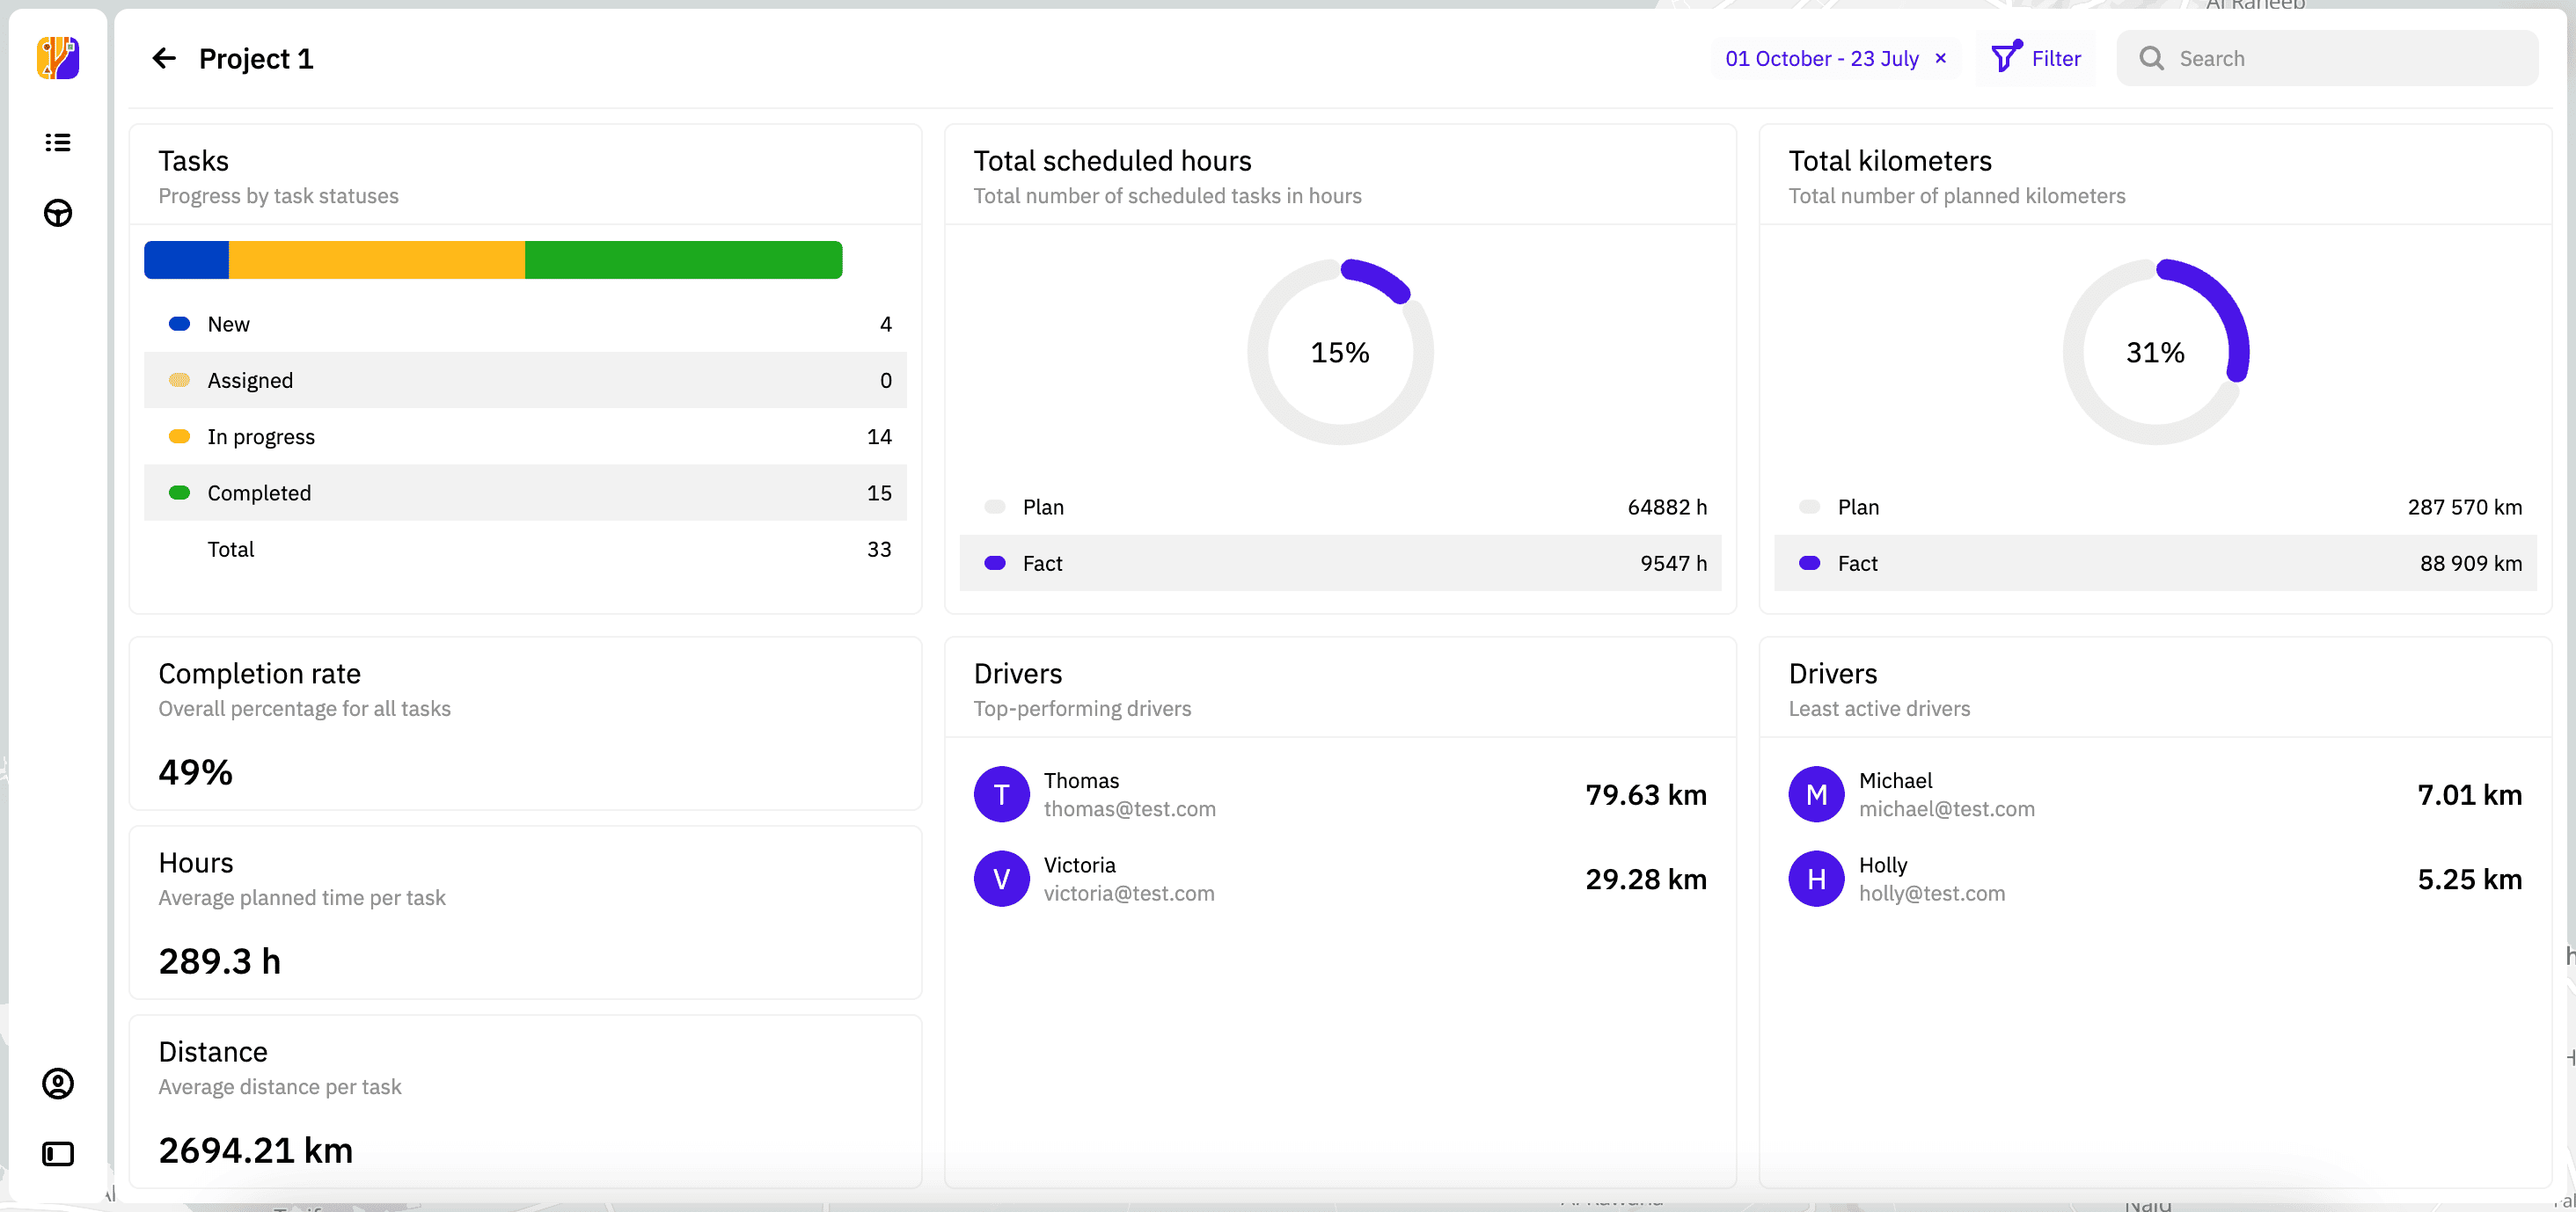Select the task list icon in sidebar
This screenshot has height=1212, width=2576.
click(x=57, y=143)
